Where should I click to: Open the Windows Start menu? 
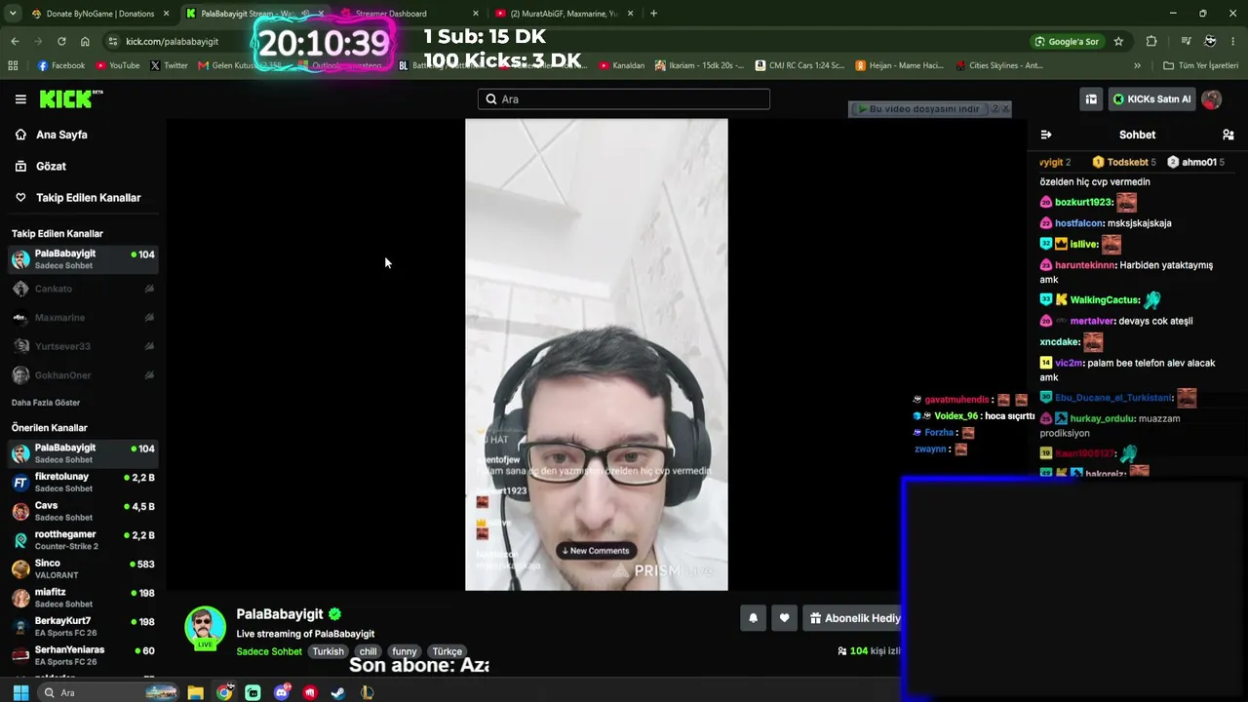[x=20, y=692]
